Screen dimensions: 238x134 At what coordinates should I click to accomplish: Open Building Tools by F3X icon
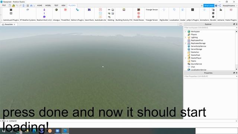(x=124, y=10)
